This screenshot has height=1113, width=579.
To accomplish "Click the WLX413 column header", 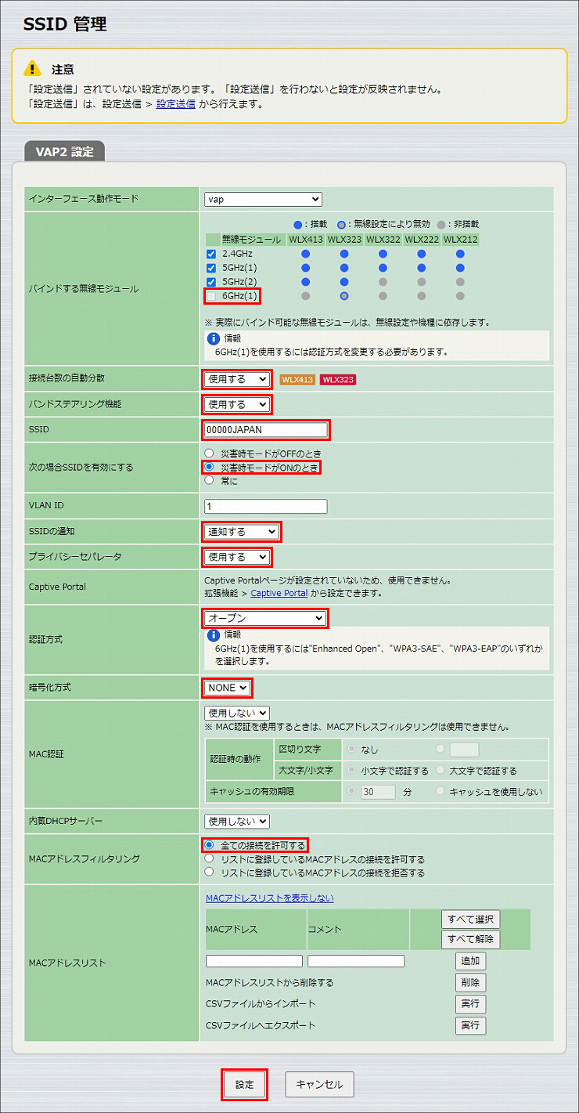I will click(x=305, y=240).
